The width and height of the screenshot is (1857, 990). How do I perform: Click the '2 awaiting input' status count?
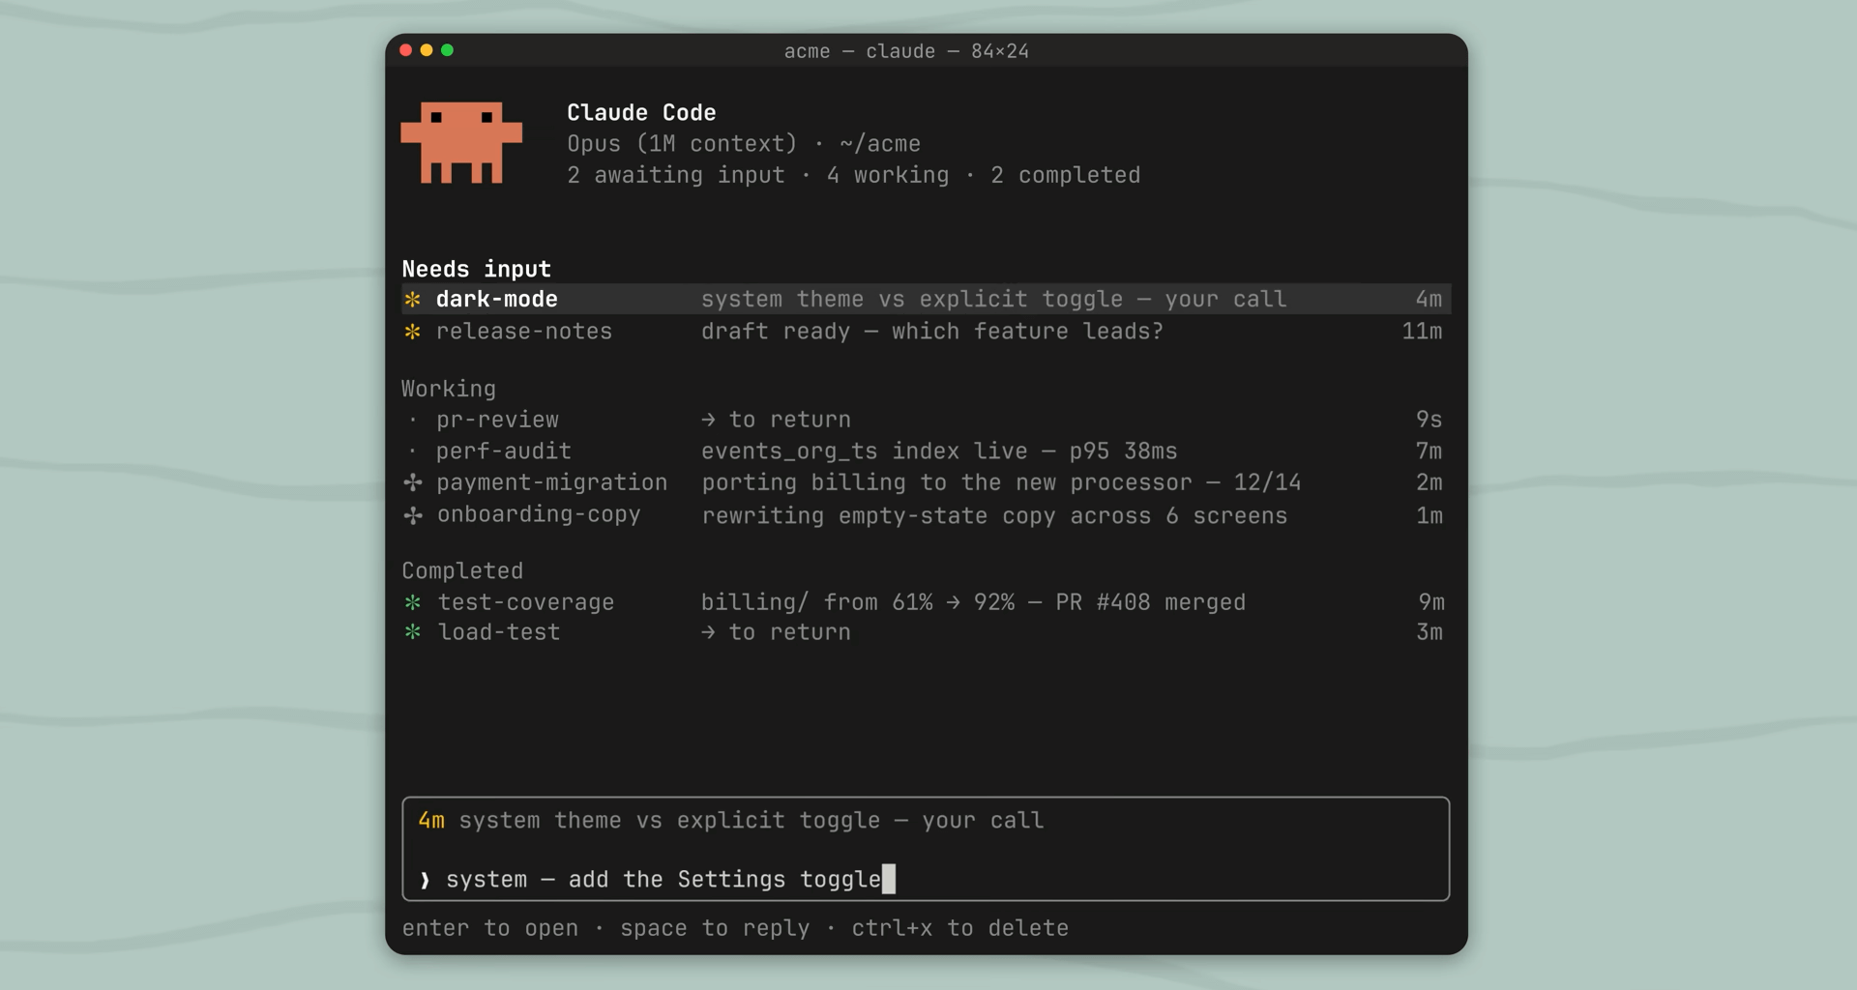(x=676, y=175)
